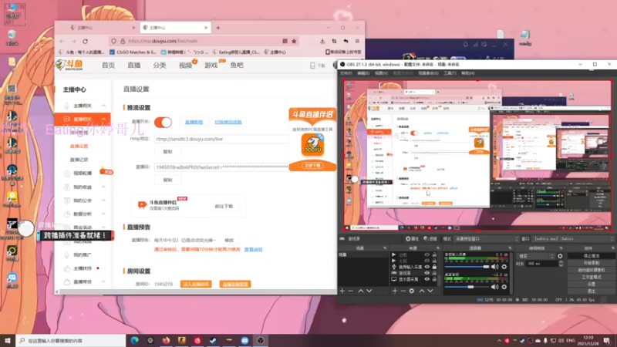The height and width of the screenshot is (347, 617).
Task: Toggle the 直播开关 live switch
Action: 163,123
